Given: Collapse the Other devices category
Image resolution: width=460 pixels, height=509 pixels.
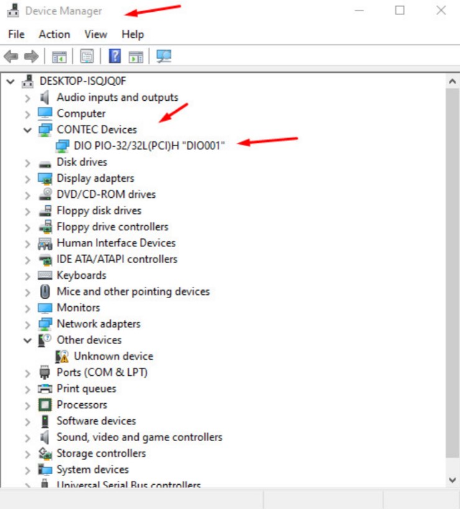Looking at the screenshot, I should [x=27, y=340].
